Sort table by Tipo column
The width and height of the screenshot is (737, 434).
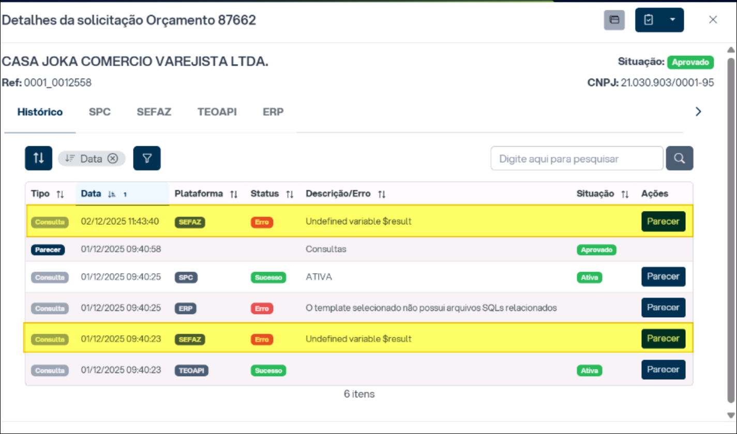[60, 194]
